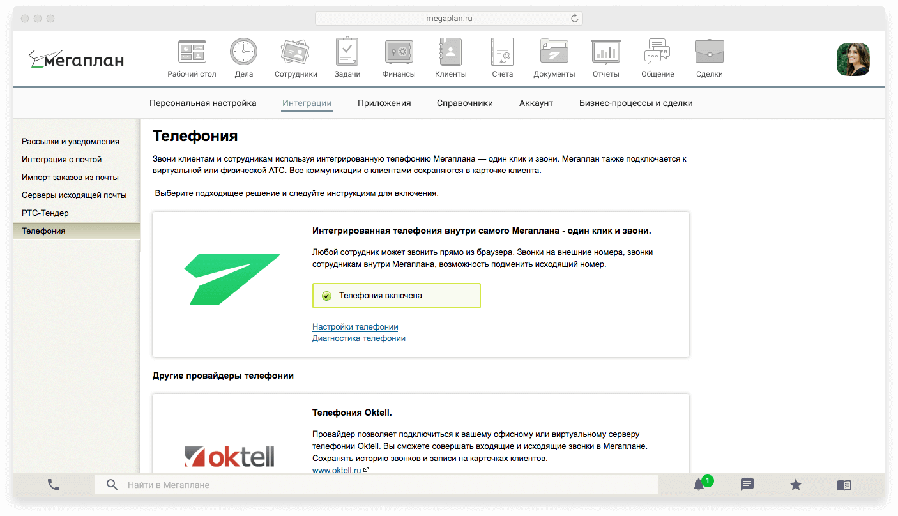Screen dimensions: 898x516
Task: Open the Документы folder icon
Action: (x=554, y=52)
